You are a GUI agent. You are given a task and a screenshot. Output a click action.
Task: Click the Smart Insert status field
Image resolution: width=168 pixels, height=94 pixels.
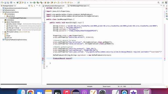[x=107, y=86]
